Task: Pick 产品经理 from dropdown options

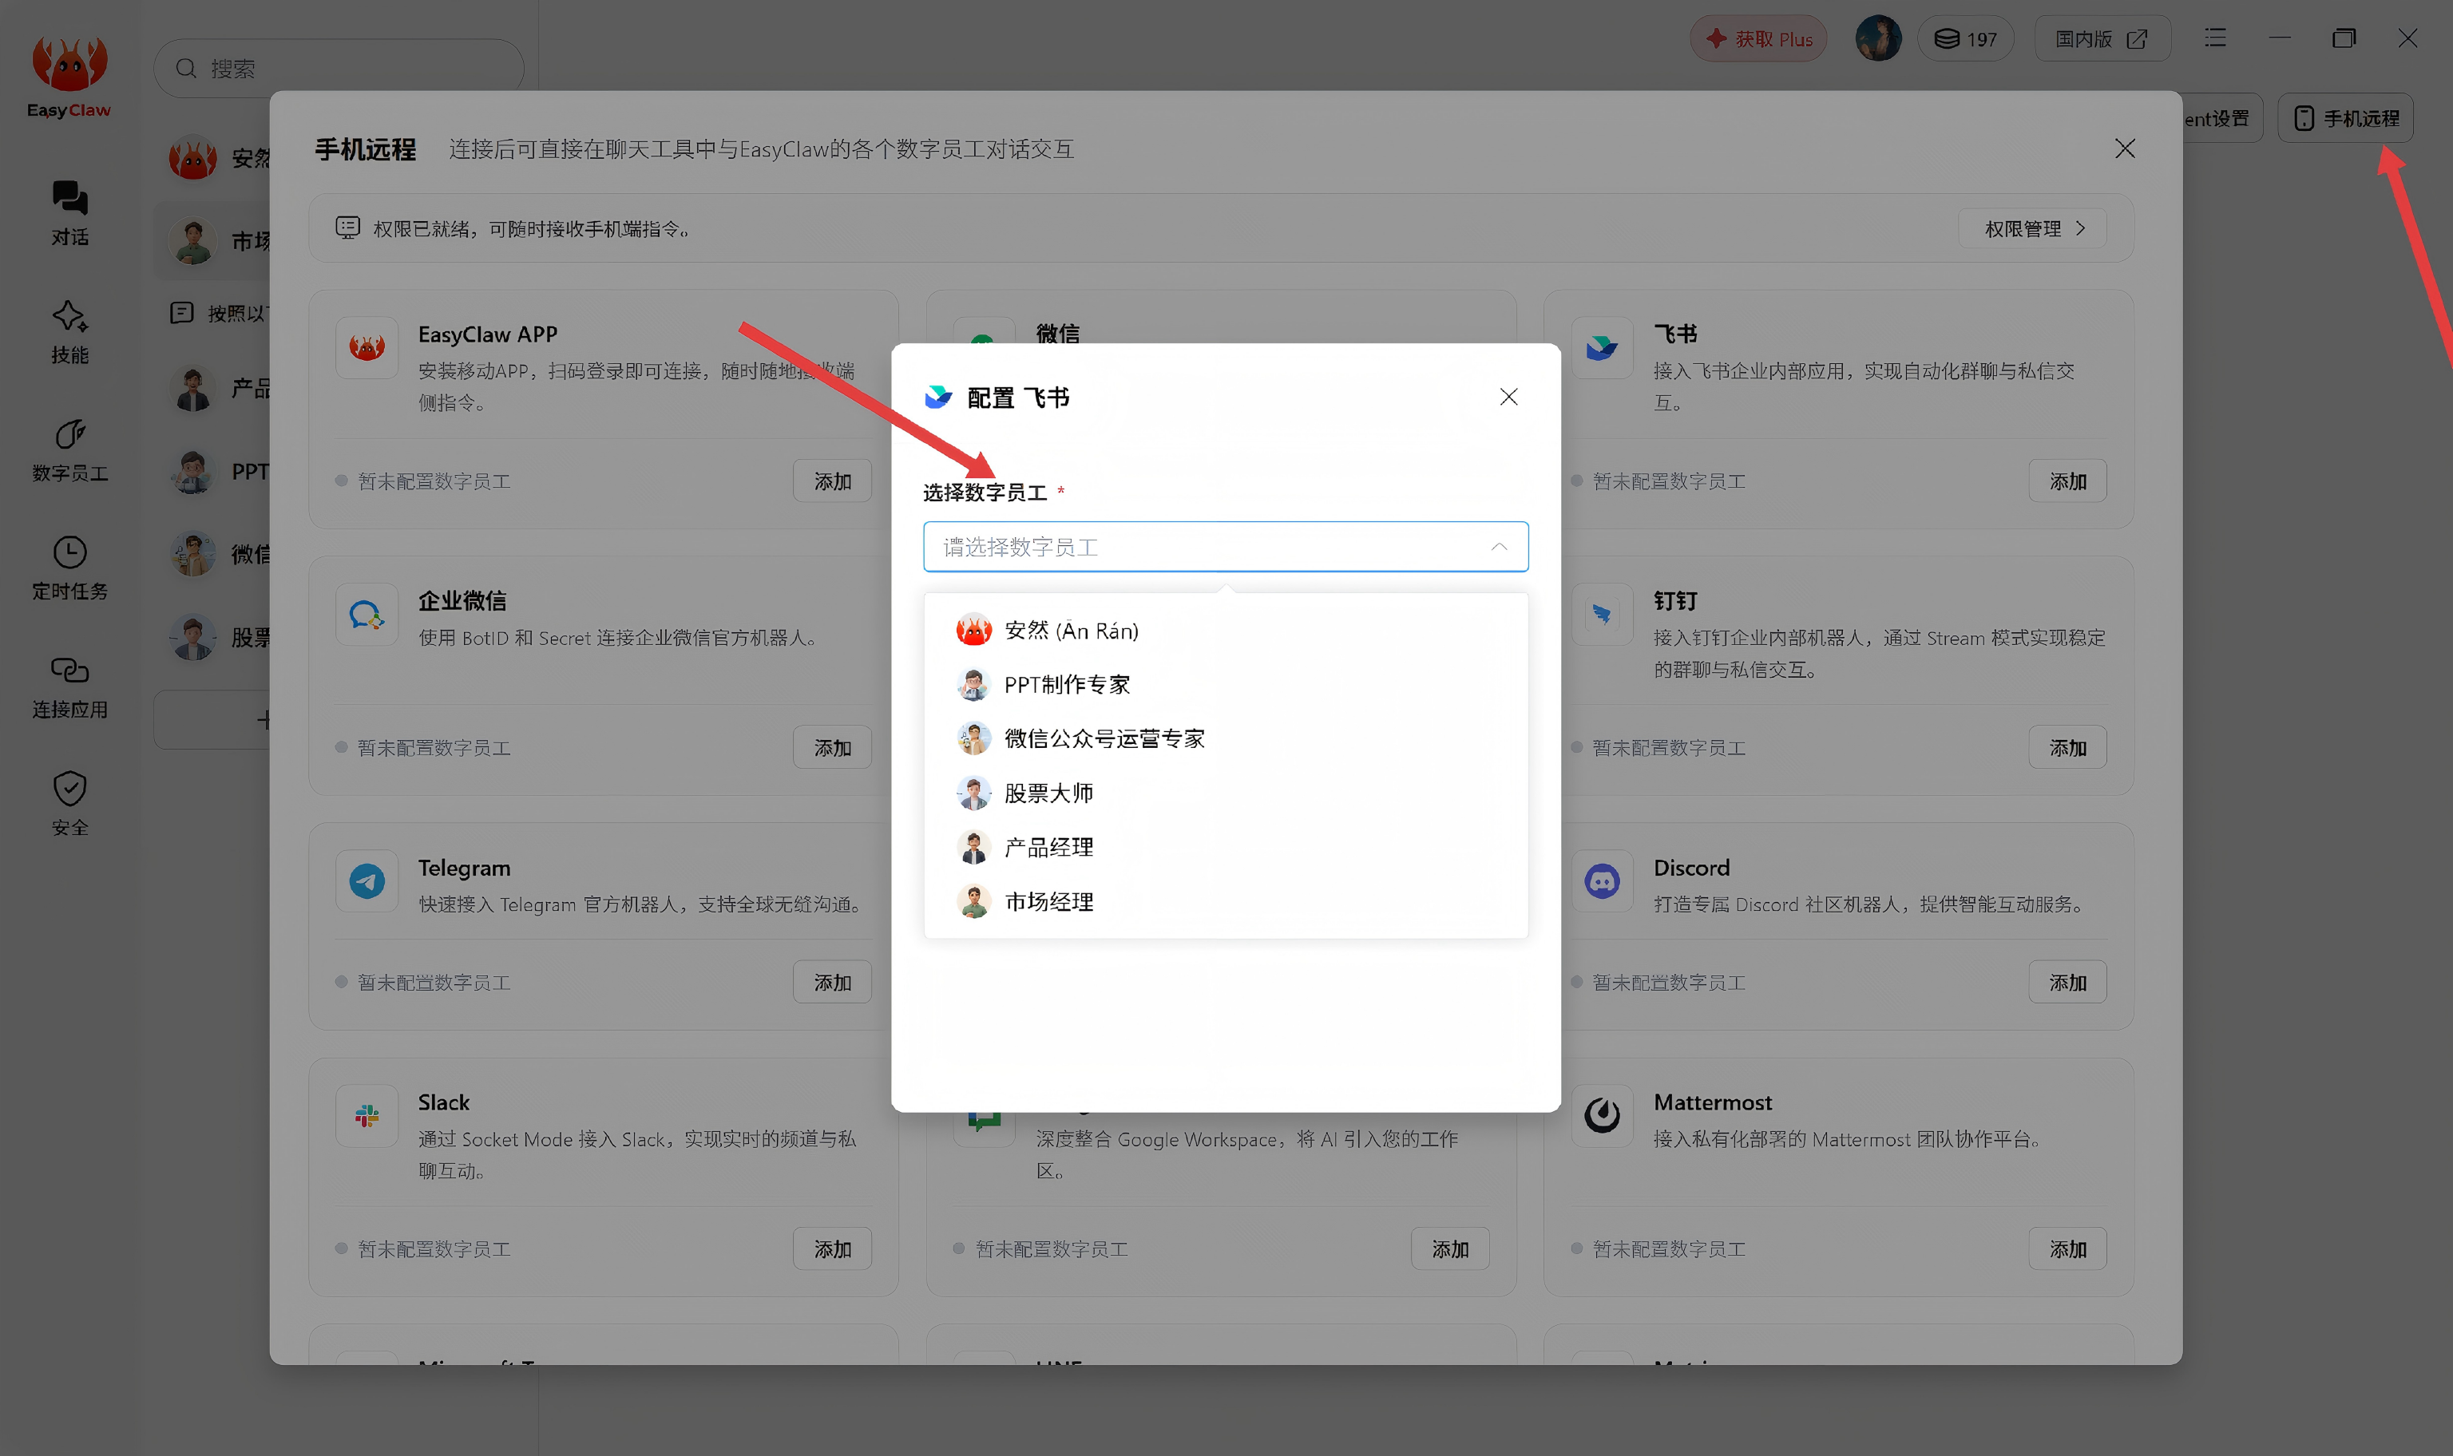Action: coord(1226,847)
